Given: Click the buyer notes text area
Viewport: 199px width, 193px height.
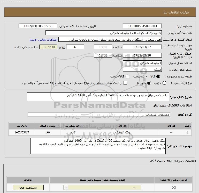Looking at the screenshot, I should pos(98,146).
